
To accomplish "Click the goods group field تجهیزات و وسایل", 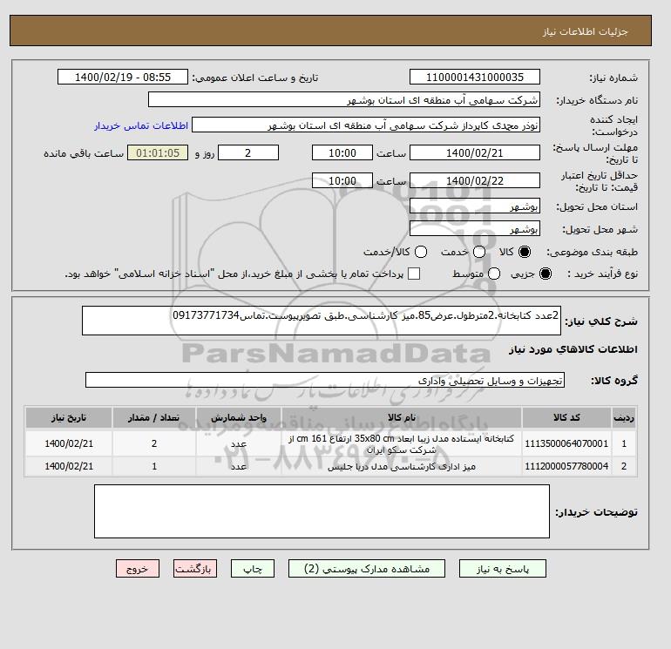I will tap(325, 380).
